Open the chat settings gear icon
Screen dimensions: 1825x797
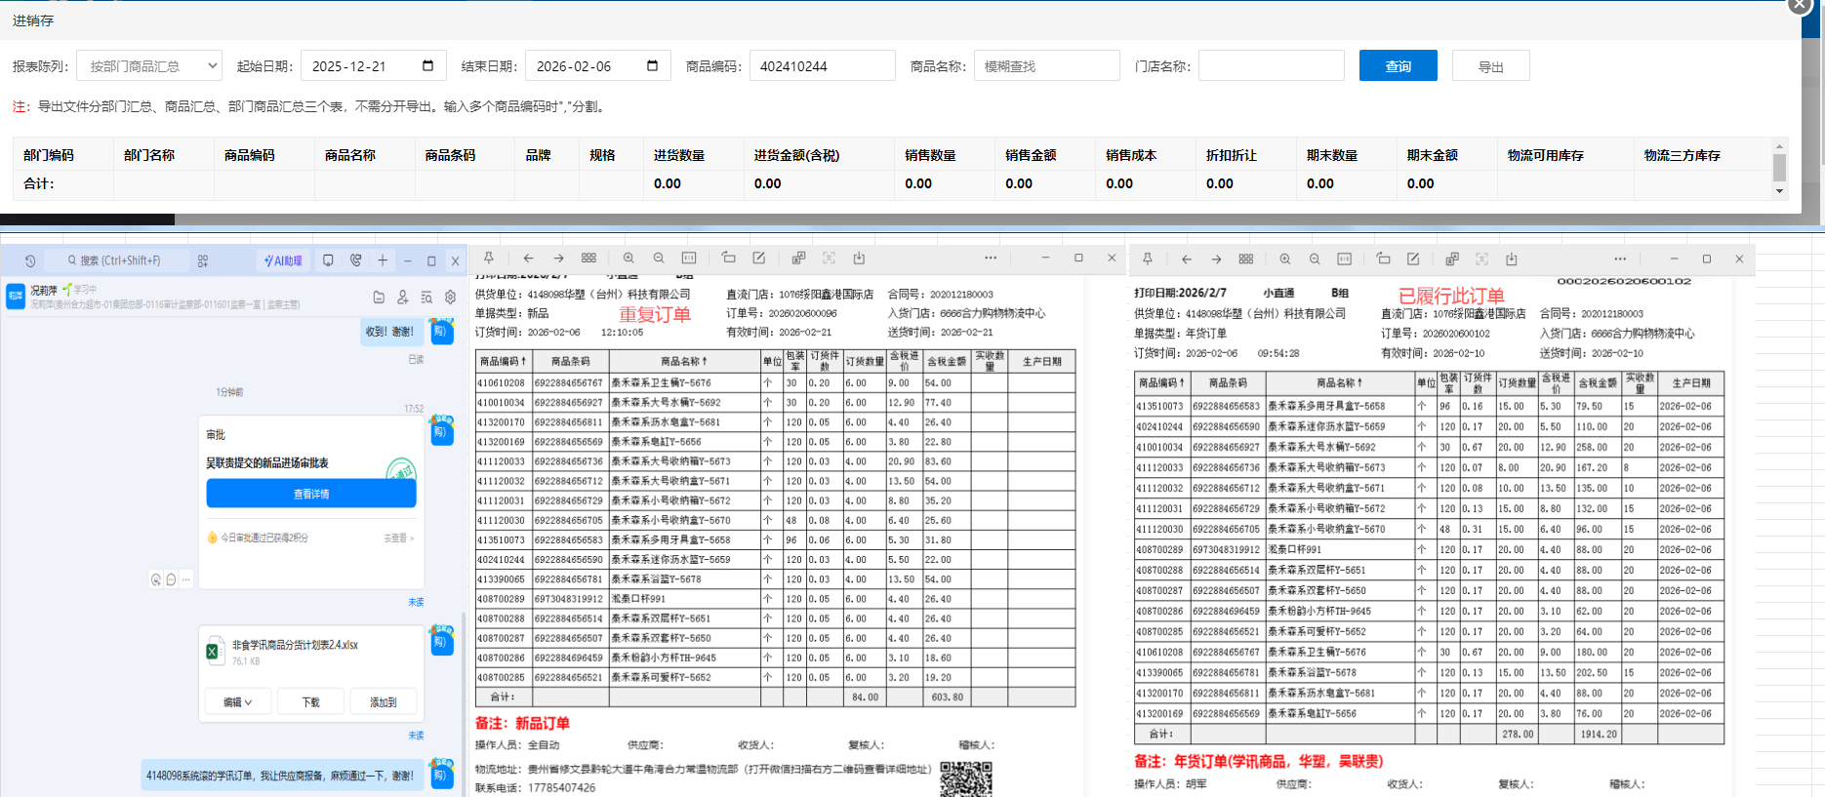click(x=450, y=298)
